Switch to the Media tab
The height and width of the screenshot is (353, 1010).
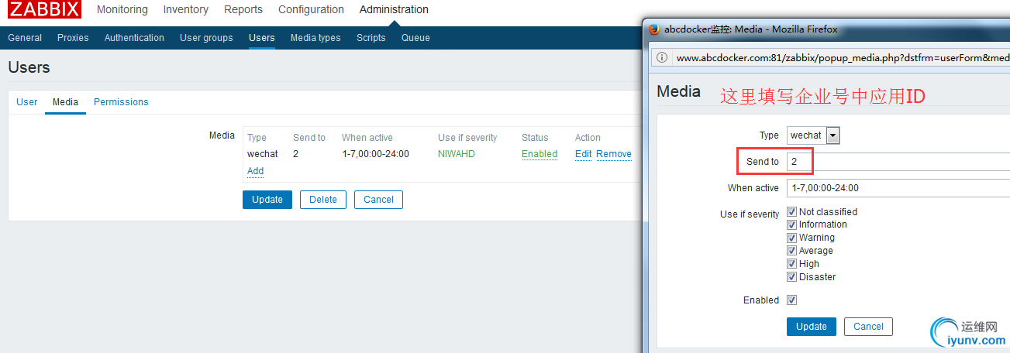pos(65,102)
